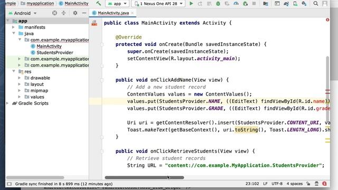Screen dimensions: 338x190
Task: Toggle the read-only lock icon in status bar
Action: point(308,184)
